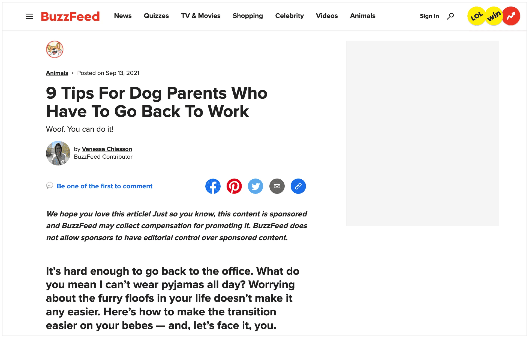
Task: Email the article using the envelope icon
Action: coord(277,186)
